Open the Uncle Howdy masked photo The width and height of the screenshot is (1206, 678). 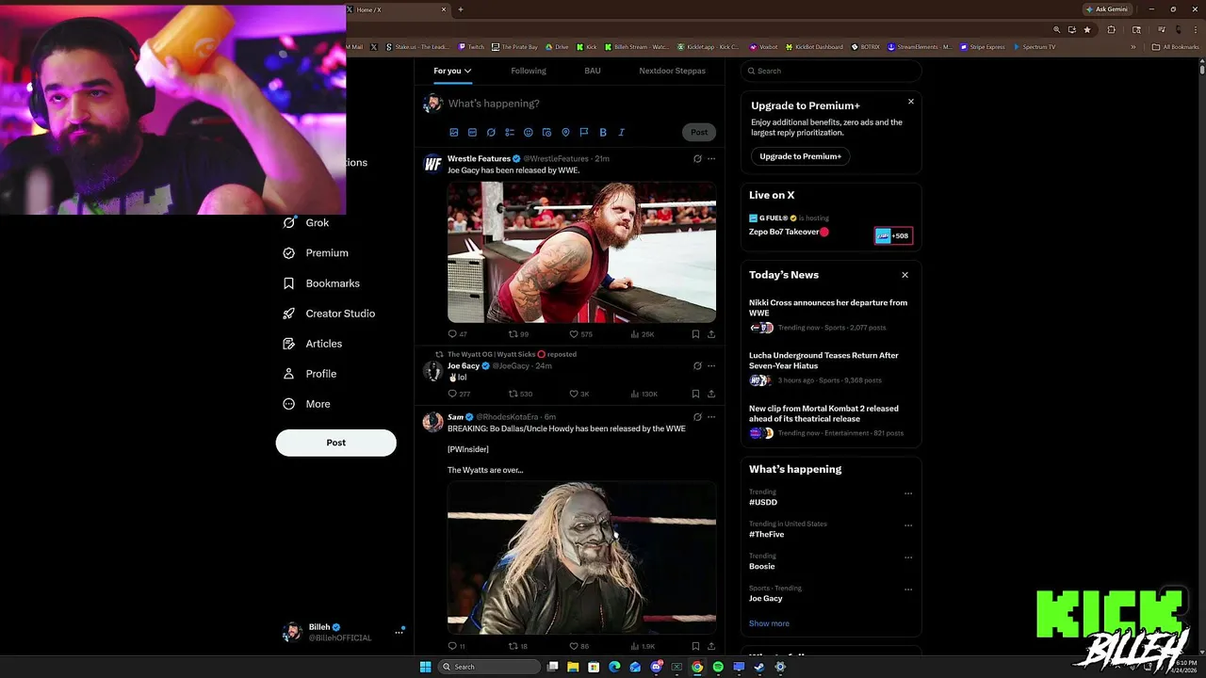click(x=581, y=557)
